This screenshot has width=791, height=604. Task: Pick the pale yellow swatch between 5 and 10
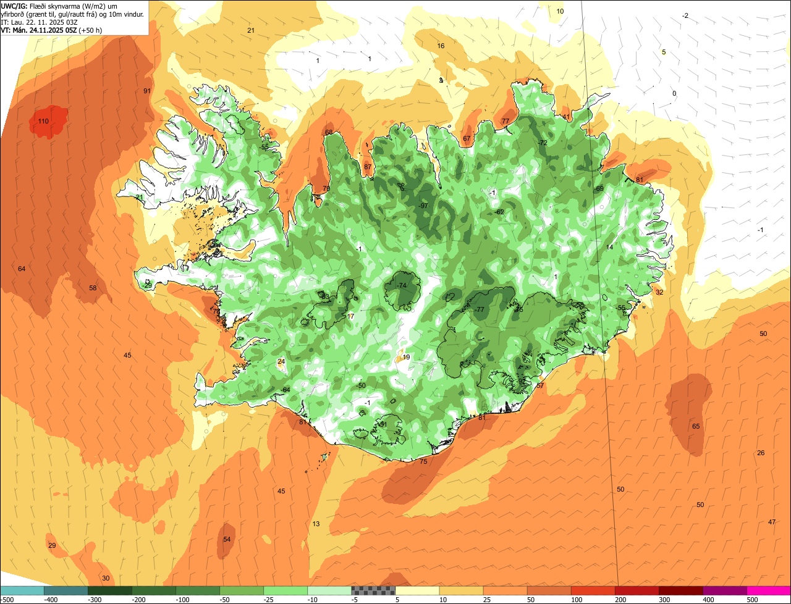tap(417, 590)
